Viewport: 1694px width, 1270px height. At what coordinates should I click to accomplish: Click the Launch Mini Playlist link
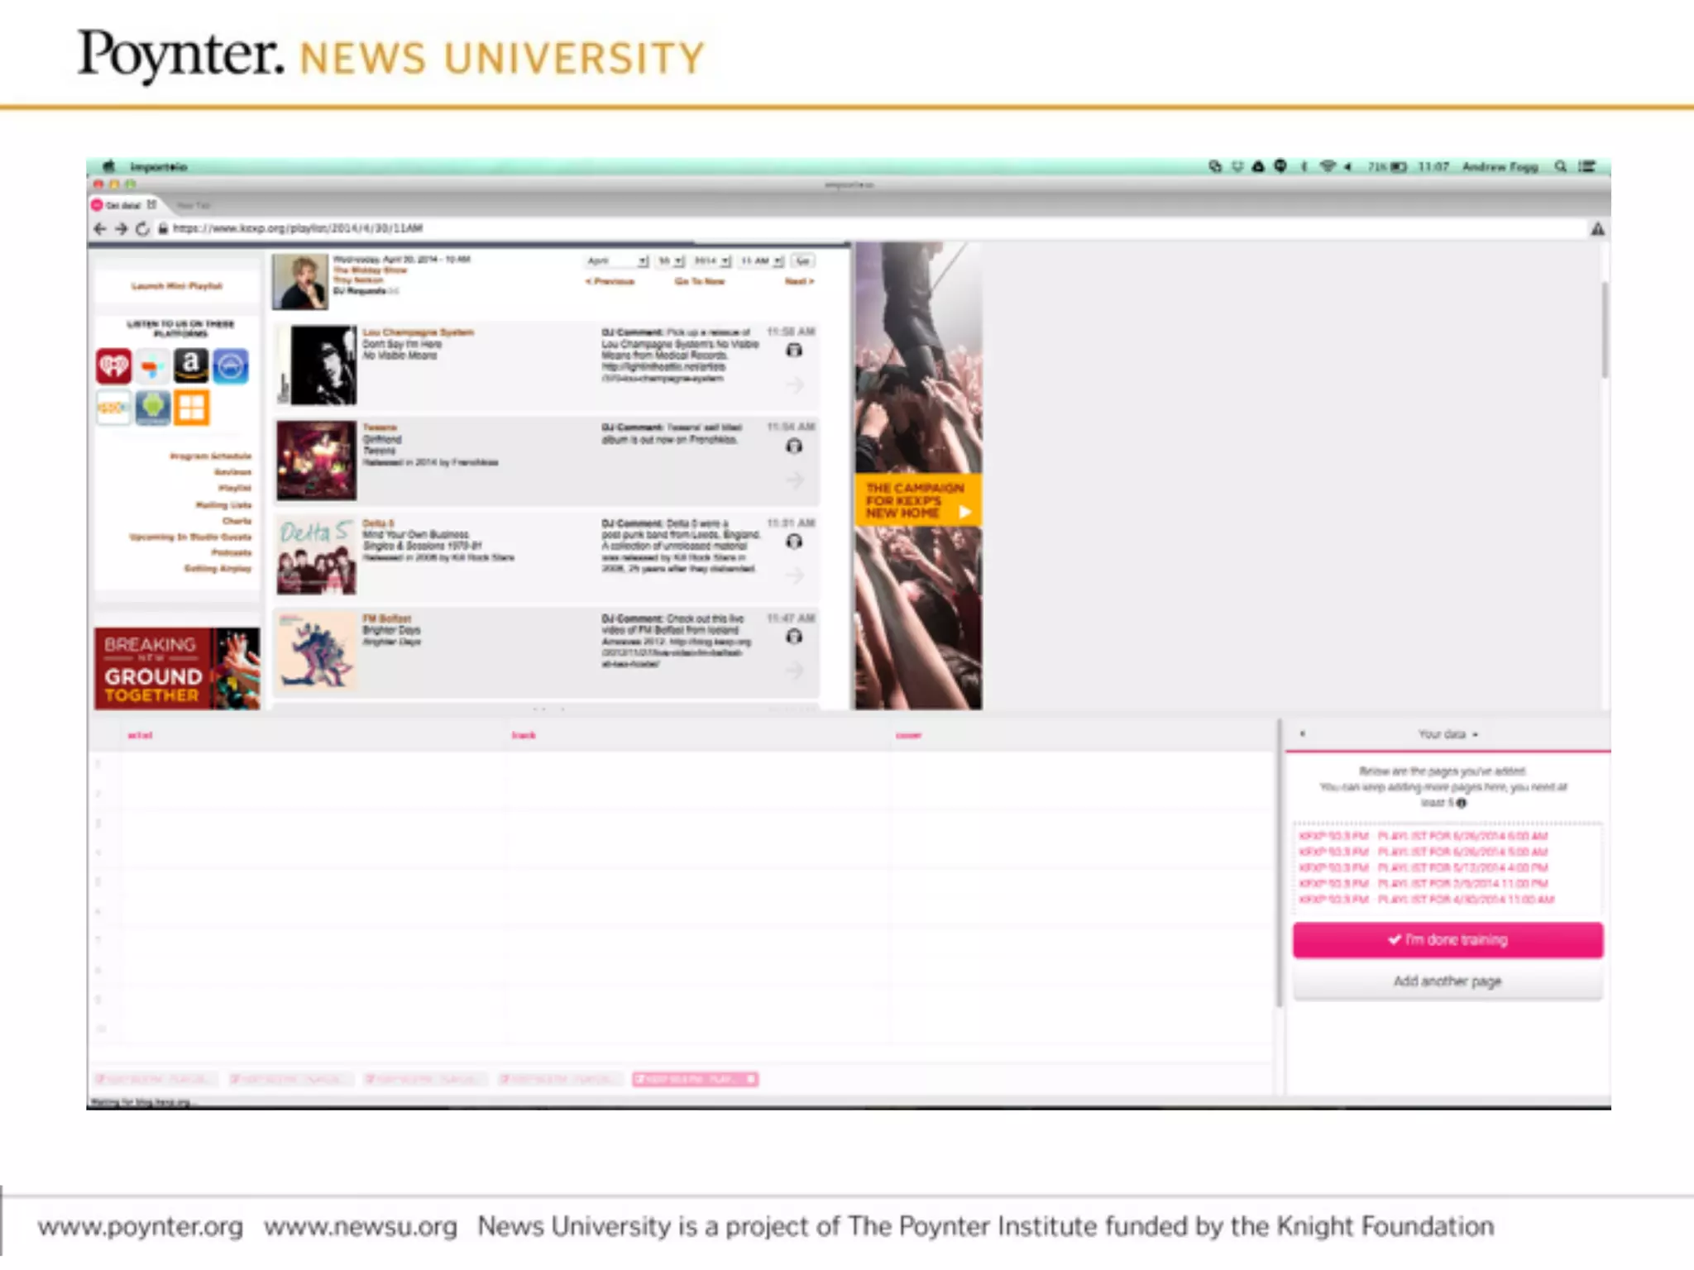coord(177,286)
